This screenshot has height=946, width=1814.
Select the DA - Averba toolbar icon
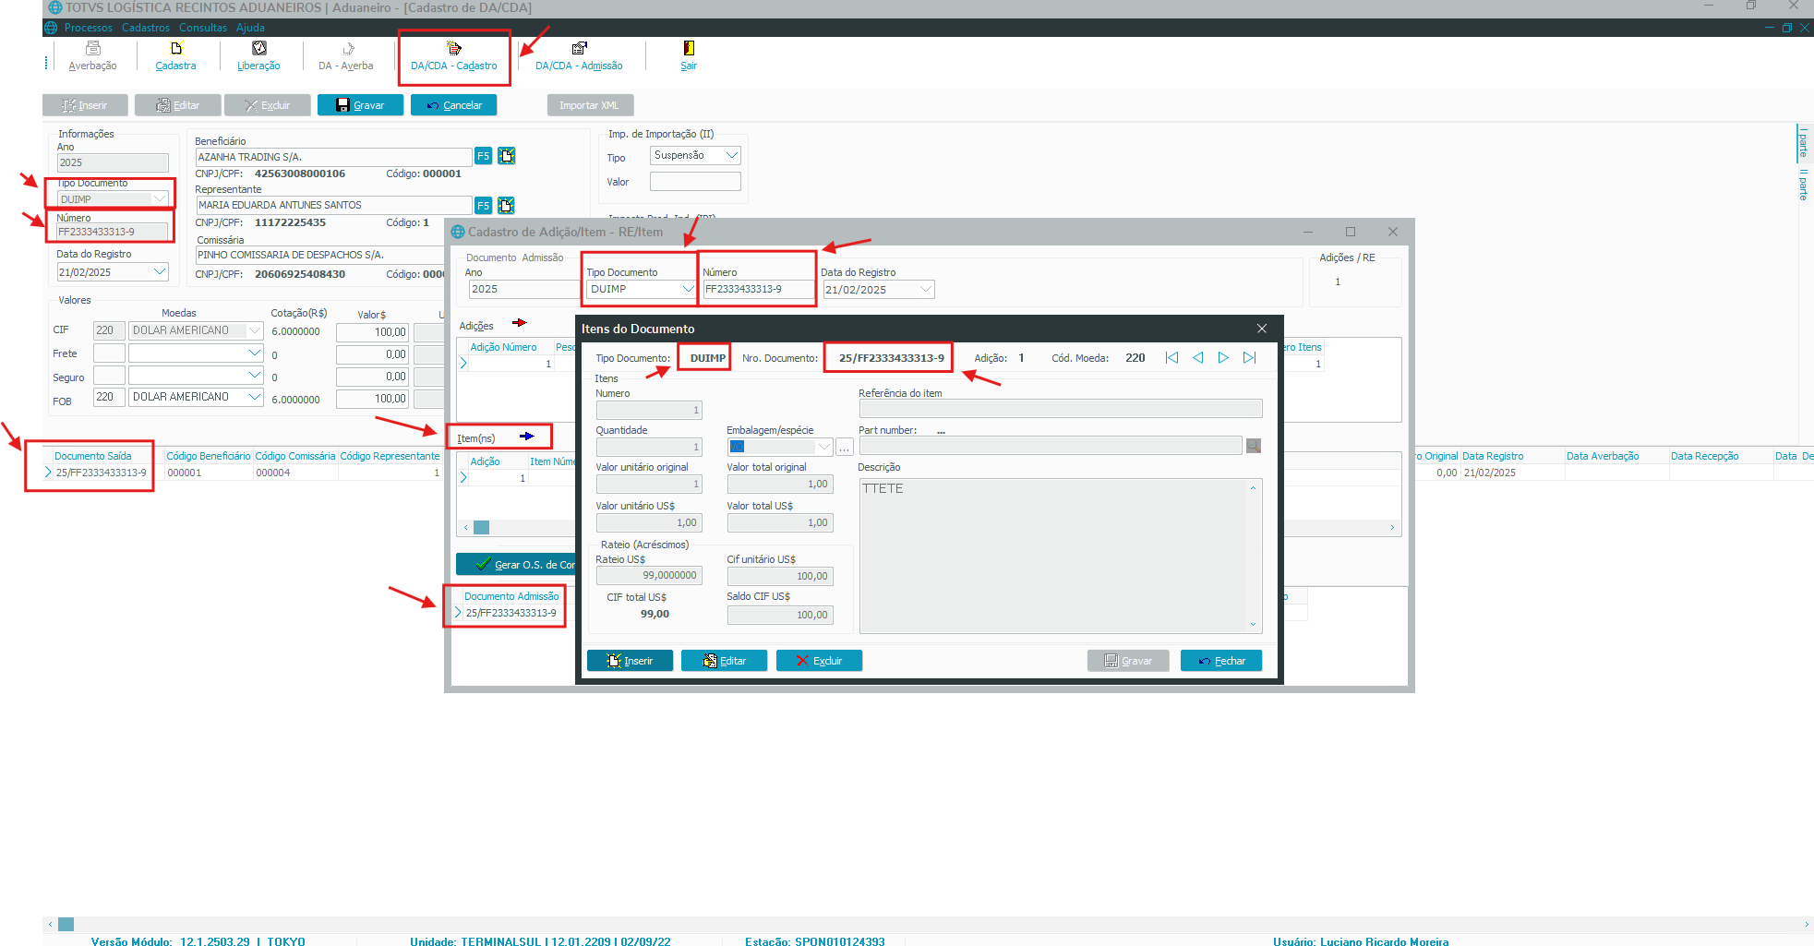346,56
